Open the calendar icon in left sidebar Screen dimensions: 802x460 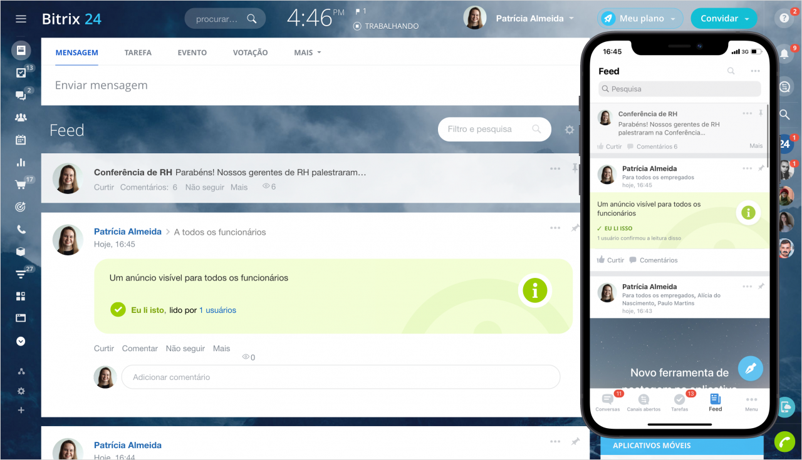pos(21,140)
